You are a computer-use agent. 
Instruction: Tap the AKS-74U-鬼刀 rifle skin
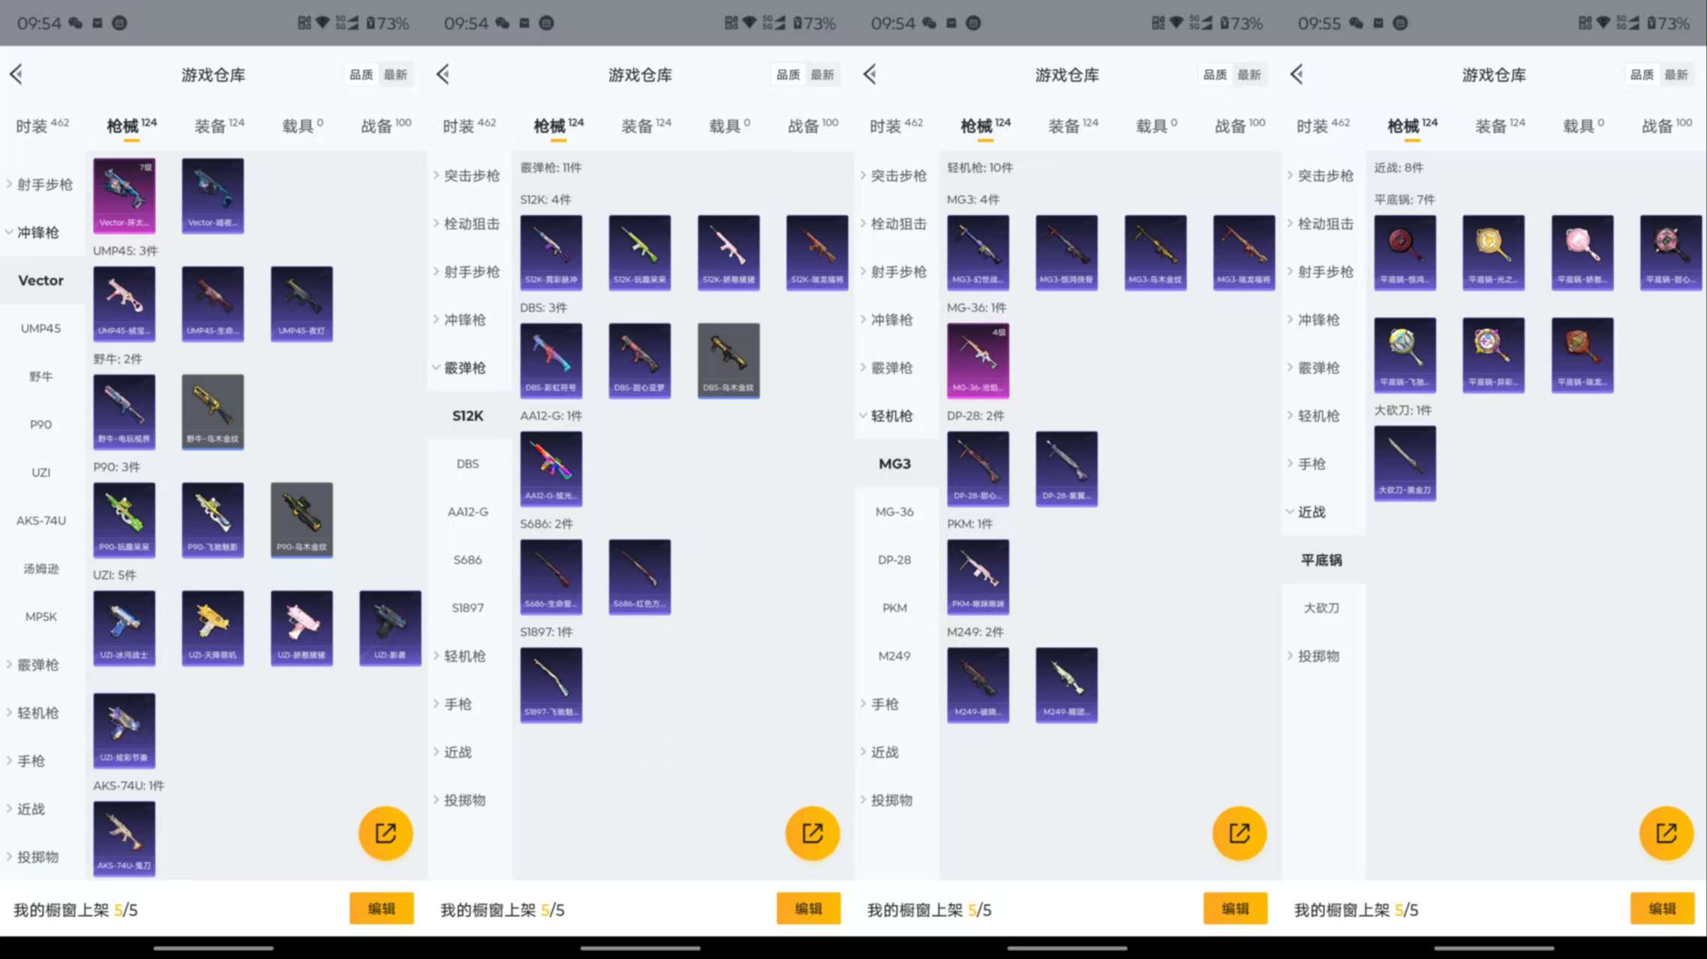[124, 838]
